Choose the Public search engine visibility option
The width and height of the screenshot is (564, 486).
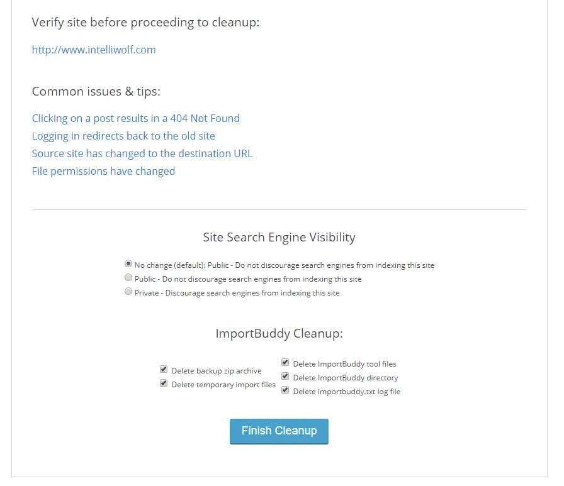click(128, 277)
